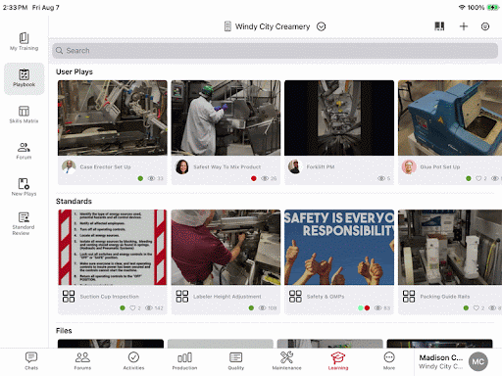Screen dimensions: 502x376
Task: Open the Madison C. profile button
Action: (454, 361)
